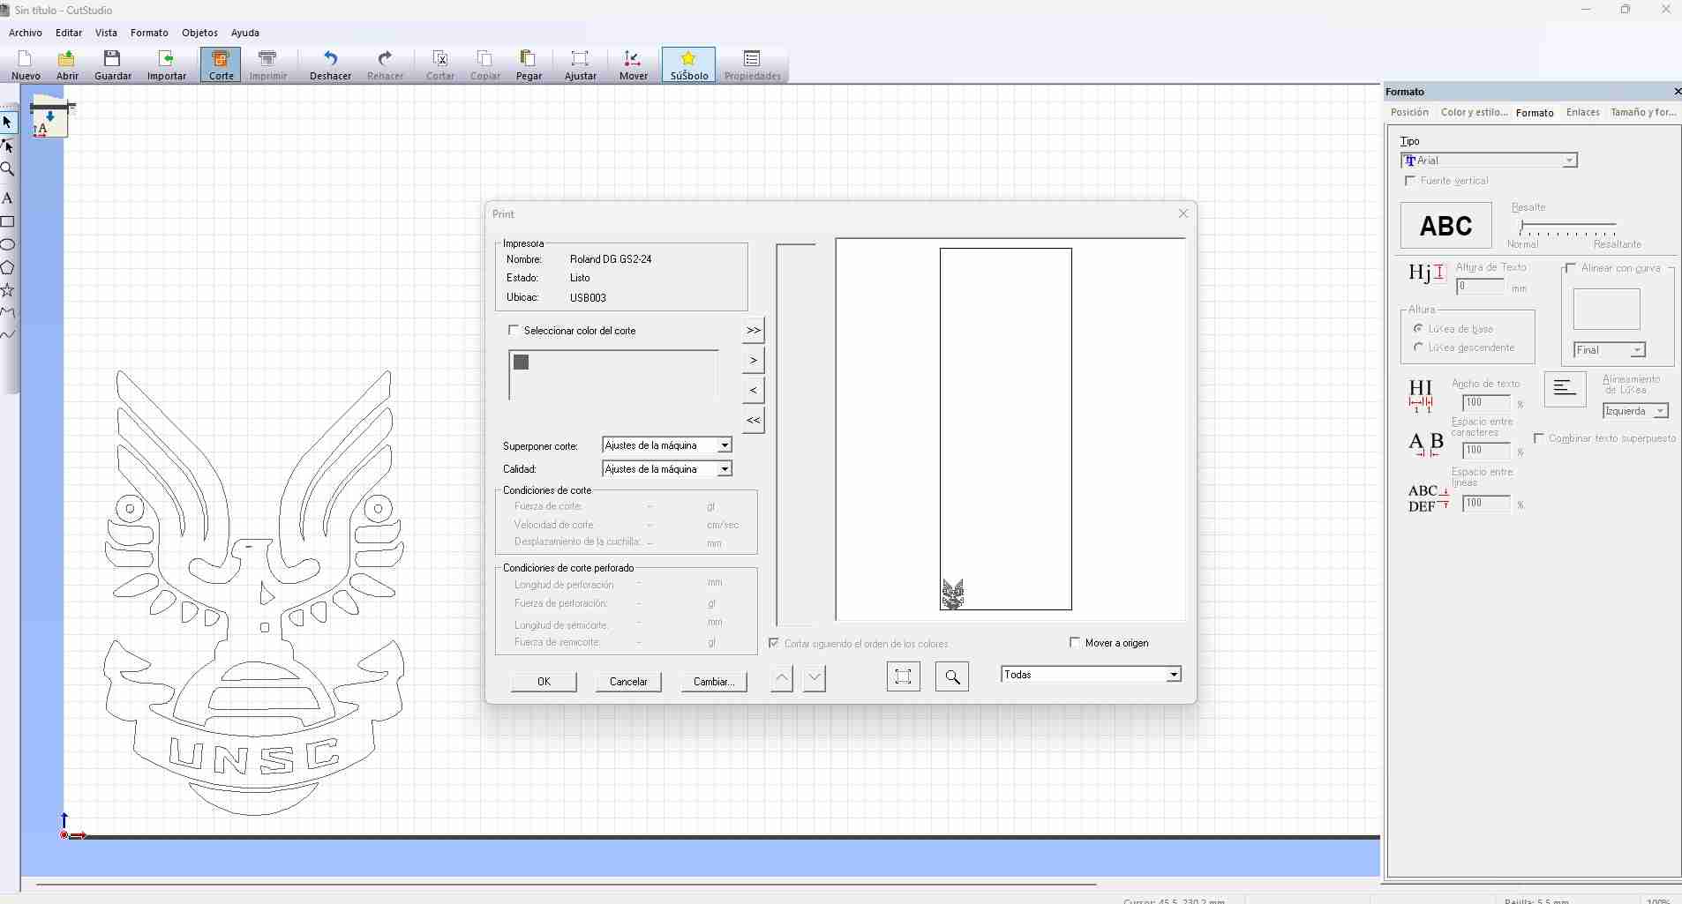Toggle Mover a origen checkbox
The width and height of the screenshot is (1682, 904).
[x=1075, y=642]
